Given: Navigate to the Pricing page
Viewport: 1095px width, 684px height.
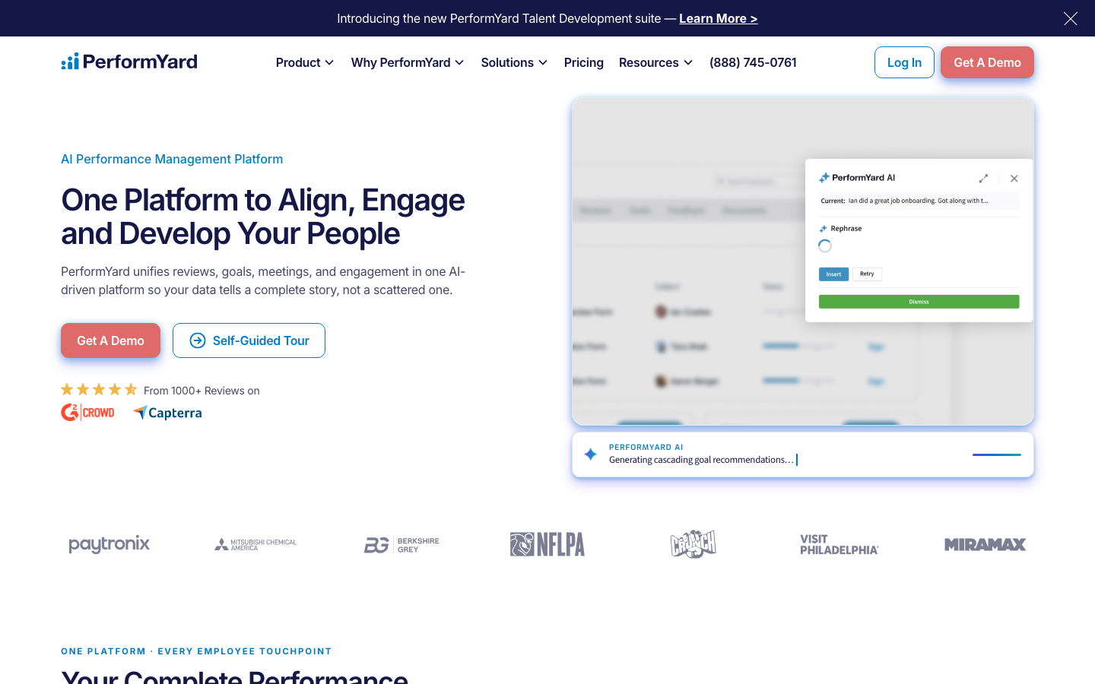Looking at the screenshot, I should click(x=584, y=62).
